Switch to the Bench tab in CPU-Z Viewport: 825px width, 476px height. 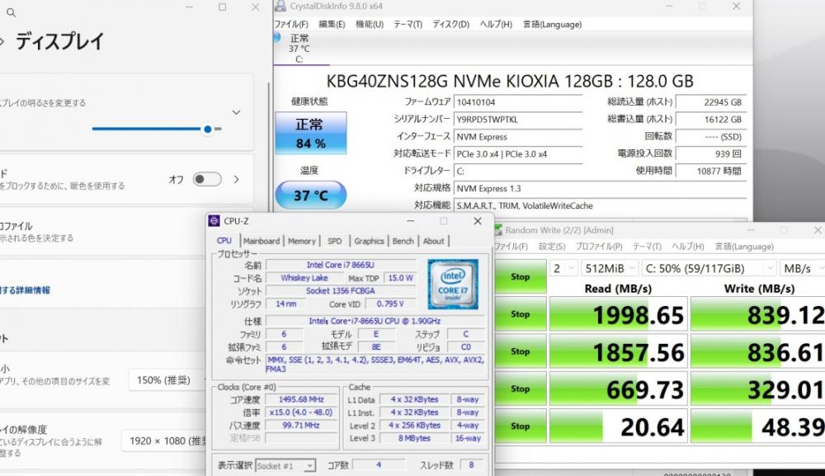click(403, 241)
